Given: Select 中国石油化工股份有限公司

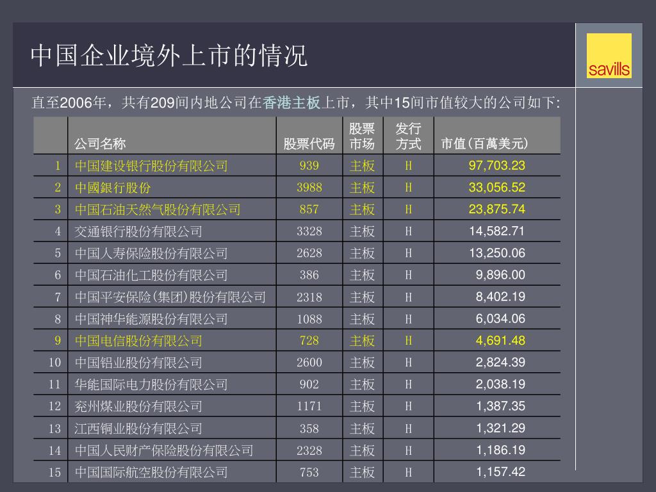Looking at the screenshot, I should tap(151, 275).
